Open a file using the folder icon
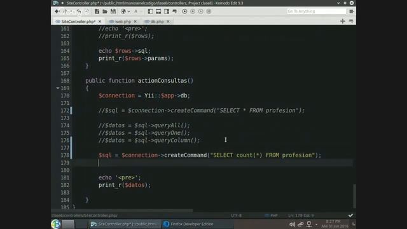 pyautogui.click(x=105, y=11)
